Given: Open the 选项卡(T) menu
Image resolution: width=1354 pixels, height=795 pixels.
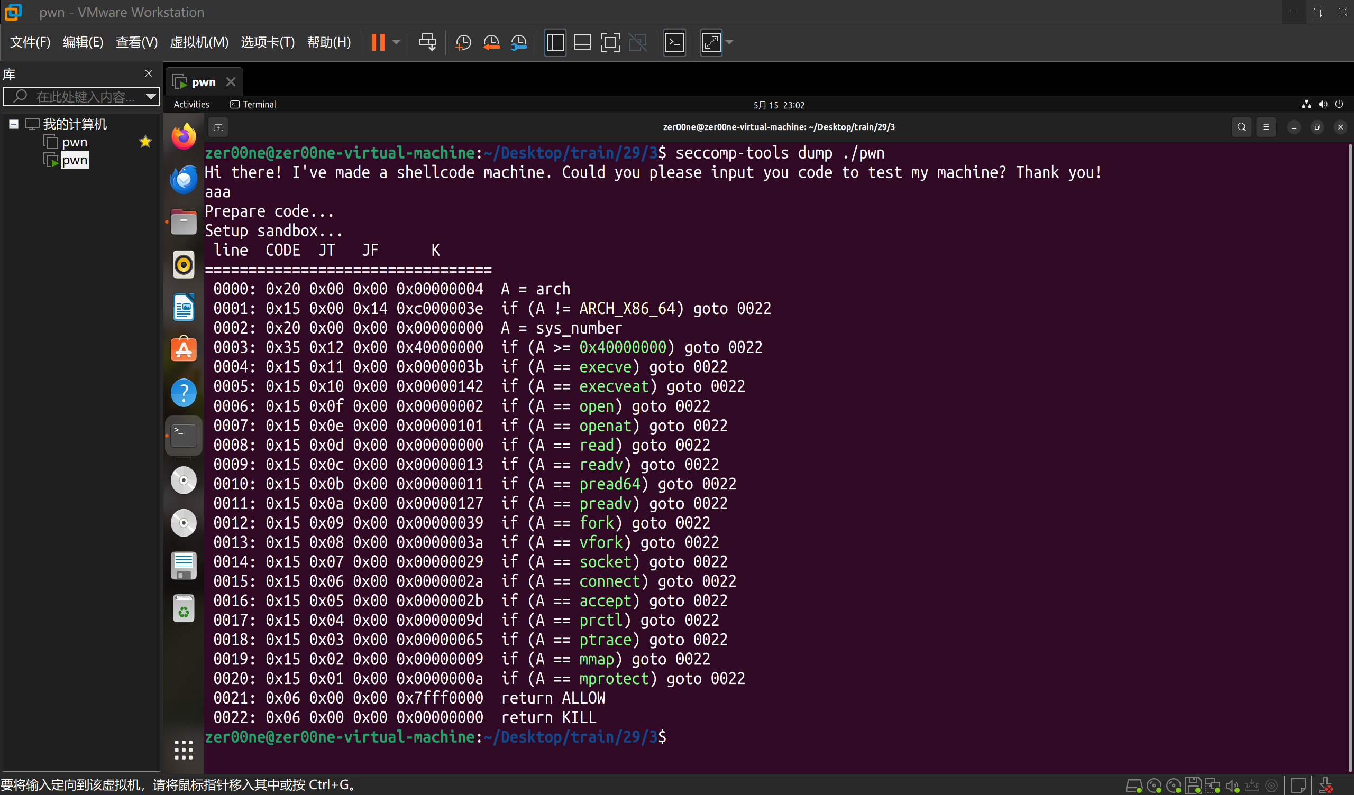Looking at the screenshot, I should tap(268, 42).
